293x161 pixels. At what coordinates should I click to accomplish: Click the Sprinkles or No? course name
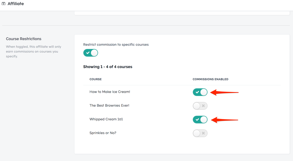click(103, 133)
